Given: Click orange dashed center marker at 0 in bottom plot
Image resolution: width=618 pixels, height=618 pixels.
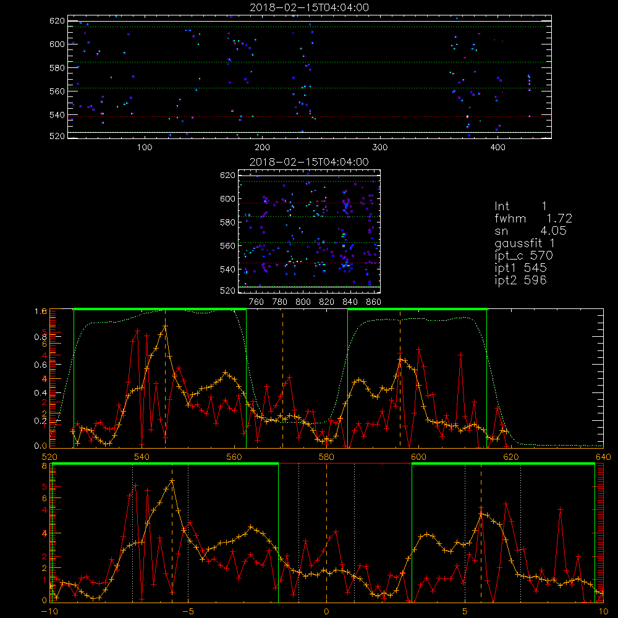Looking at the screenshot, I should point(326,533).
